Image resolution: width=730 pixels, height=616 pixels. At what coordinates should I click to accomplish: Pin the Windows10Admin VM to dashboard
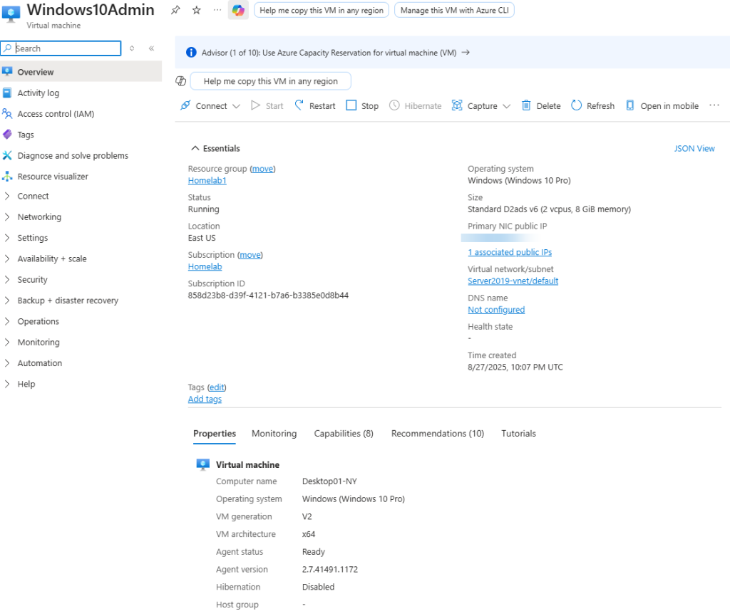(x=175, y=10)
